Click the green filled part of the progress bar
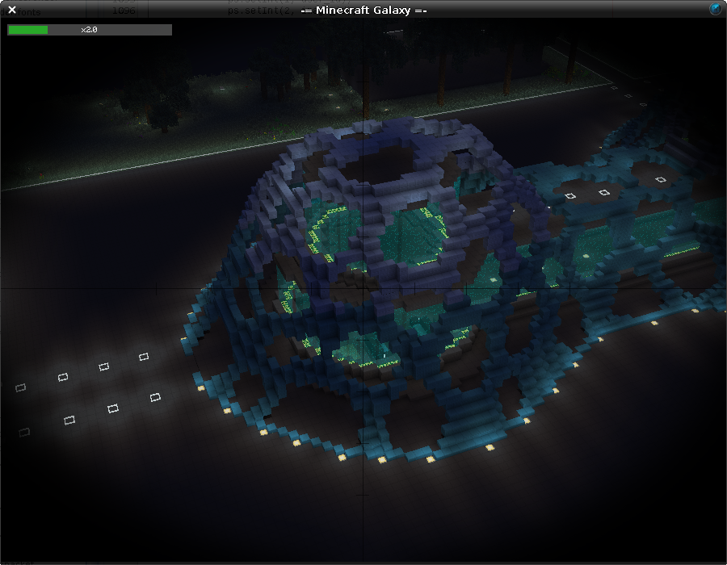Image resolution: width=727 pixels, height=565 pixels. click(27, 30)
